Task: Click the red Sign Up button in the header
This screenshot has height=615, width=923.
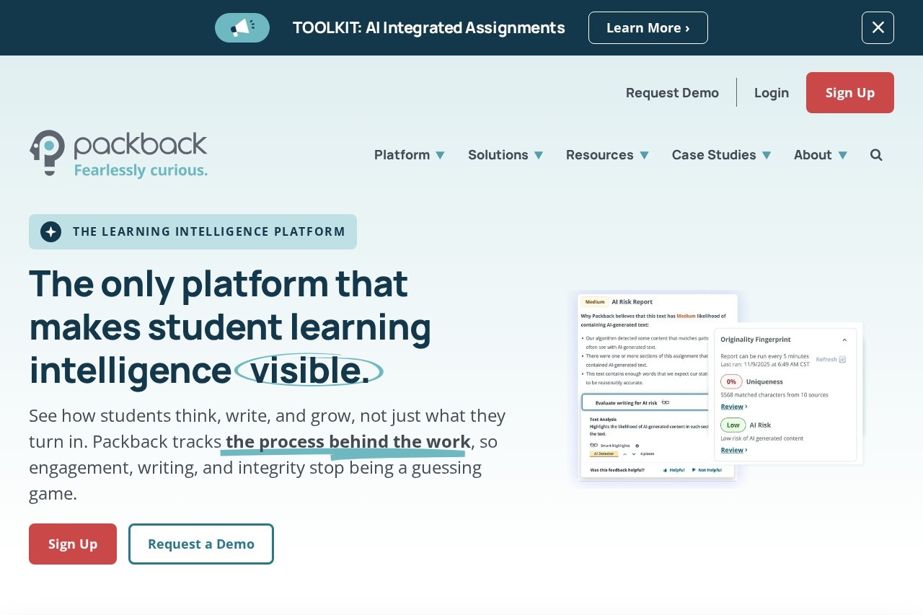Action: (x=850, y=93)
